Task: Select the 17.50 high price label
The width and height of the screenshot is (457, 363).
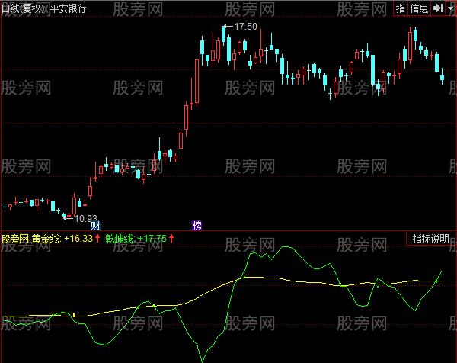Action: point(246,27)
